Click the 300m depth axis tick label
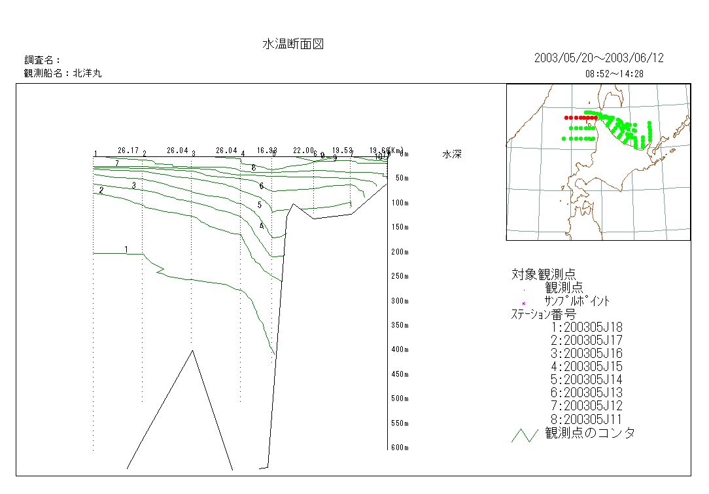This screenshot has height=494, width=709. point(400,301)
